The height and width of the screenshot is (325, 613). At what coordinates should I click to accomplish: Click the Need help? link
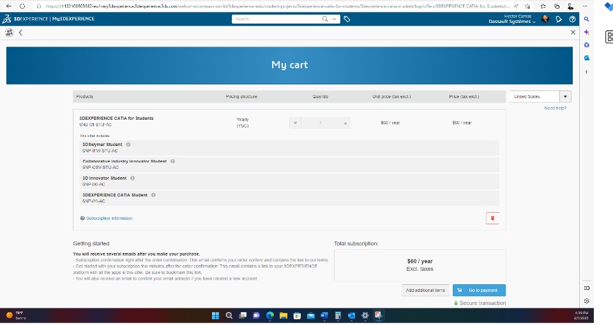point(555,108)
